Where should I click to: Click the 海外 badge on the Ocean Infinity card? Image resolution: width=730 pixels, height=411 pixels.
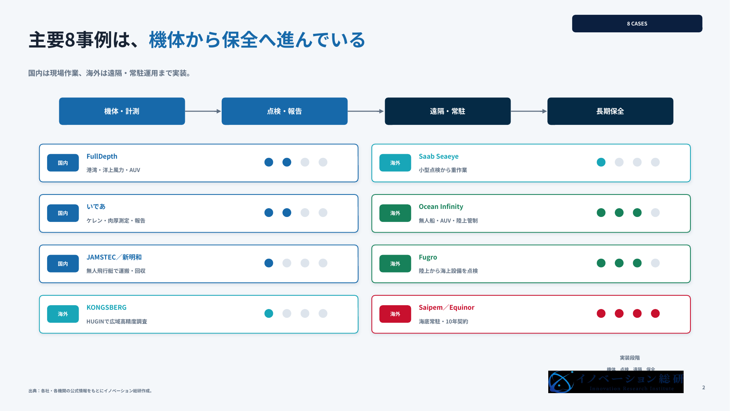coord(395,213)
